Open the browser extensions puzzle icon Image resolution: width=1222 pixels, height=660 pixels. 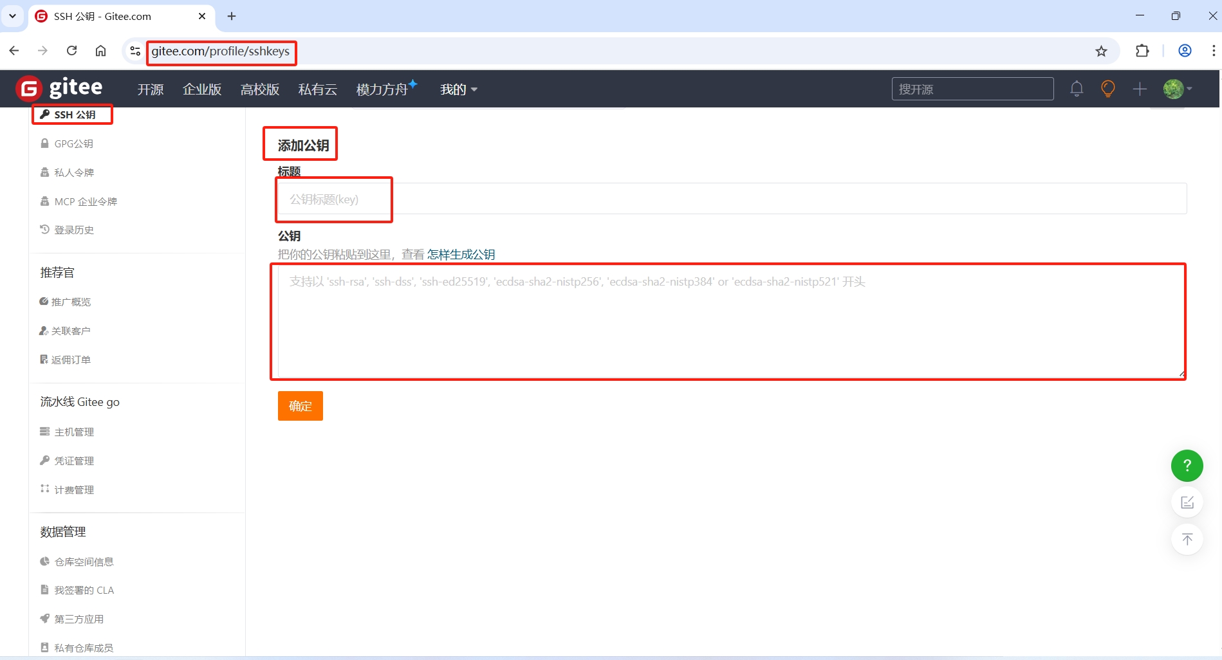[x=1142, y=51]
